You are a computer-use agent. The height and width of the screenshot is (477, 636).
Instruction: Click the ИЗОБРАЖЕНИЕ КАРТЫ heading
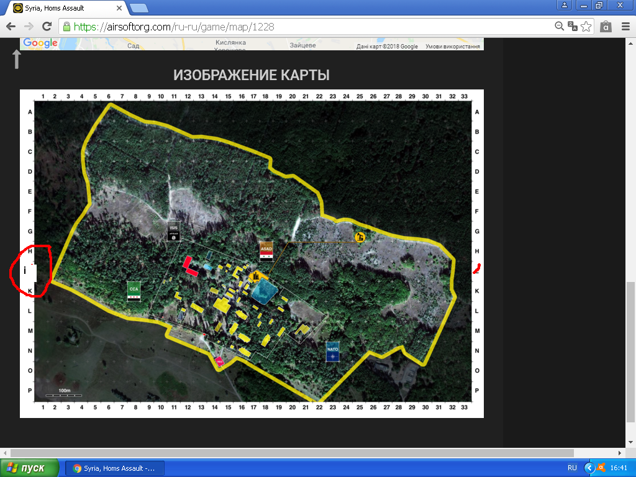pyautogui.click(x=252, y=75)
